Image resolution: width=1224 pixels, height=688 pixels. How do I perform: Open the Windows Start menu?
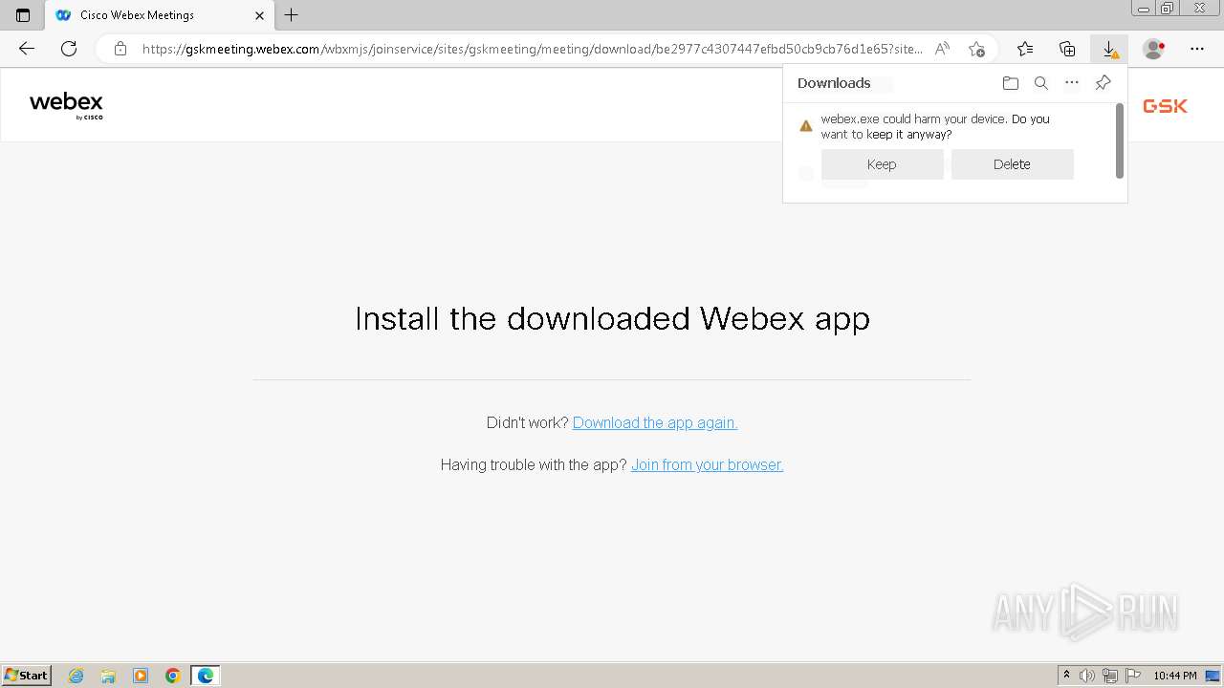(27, 675)
